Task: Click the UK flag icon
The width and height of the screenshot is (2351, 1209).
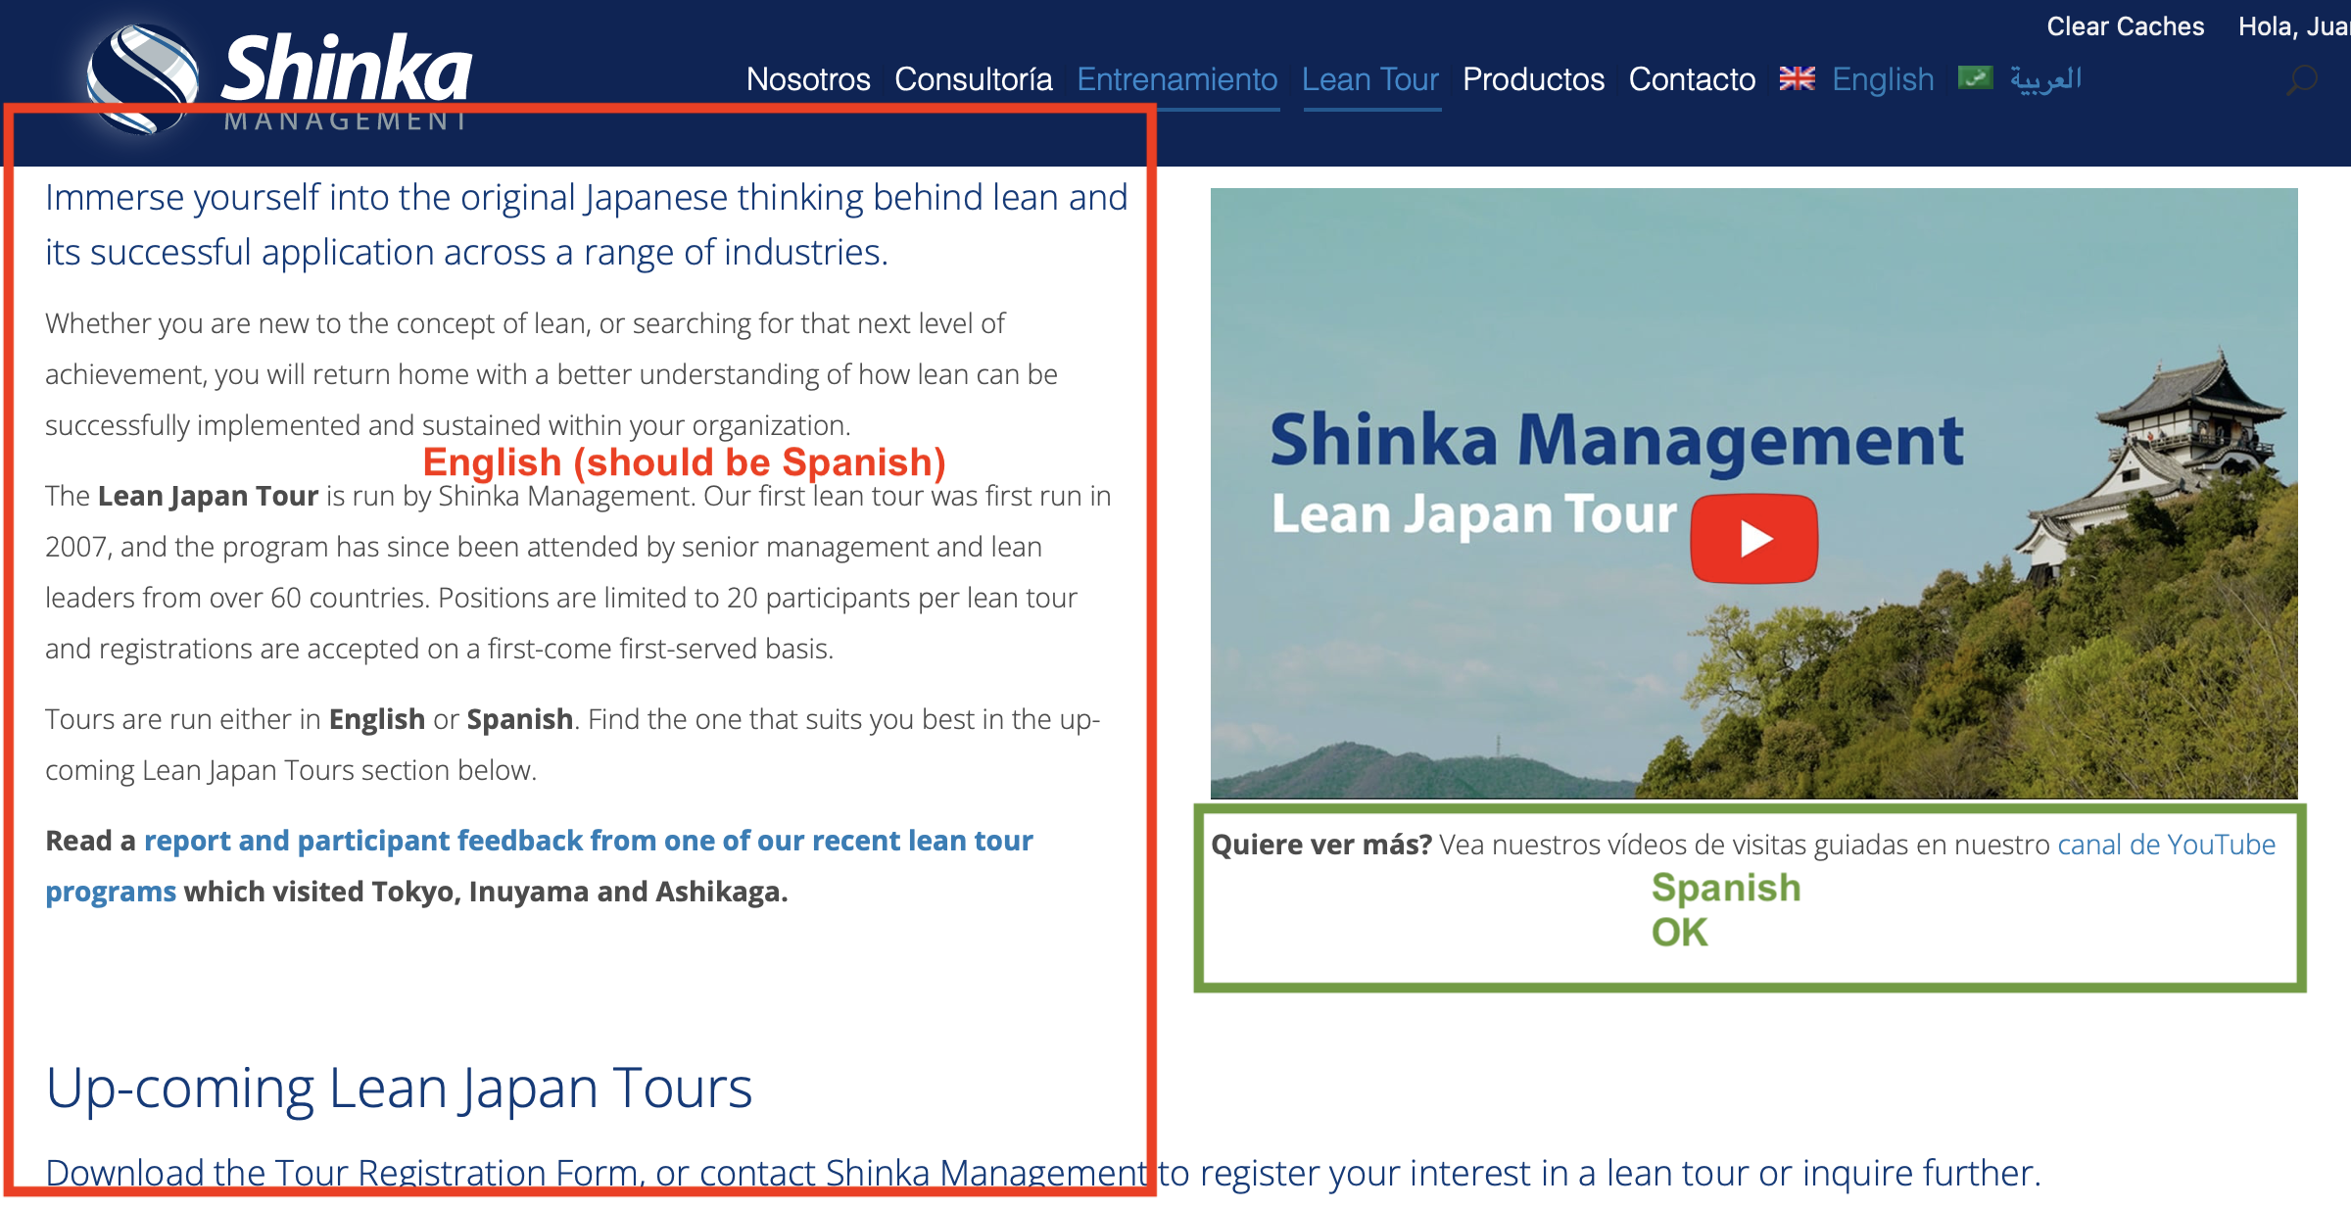Action: click(1797, 78)
